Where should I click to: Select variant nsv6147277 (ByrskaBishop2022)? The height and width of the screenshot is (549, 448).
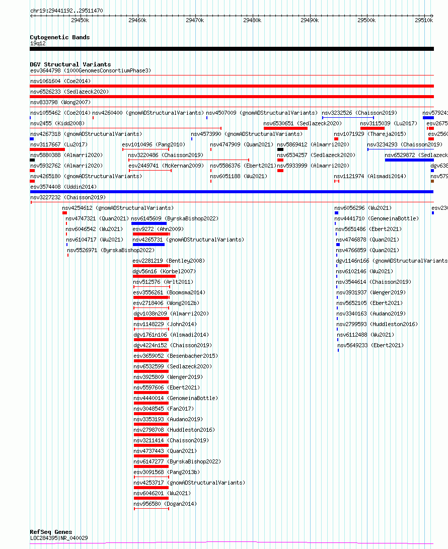click(x=177, y=461)
